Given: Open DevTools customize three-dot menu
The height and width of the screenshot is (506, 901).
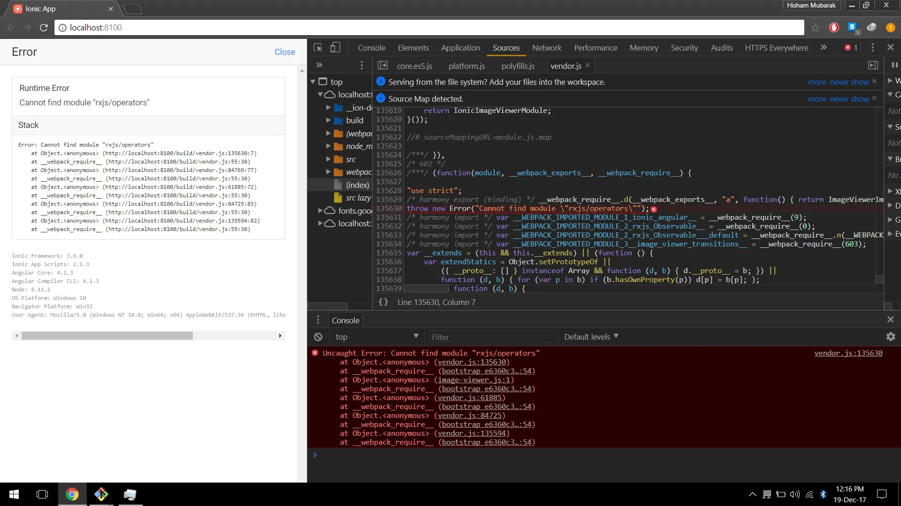Looking at the screenshot, I should 872,48.
